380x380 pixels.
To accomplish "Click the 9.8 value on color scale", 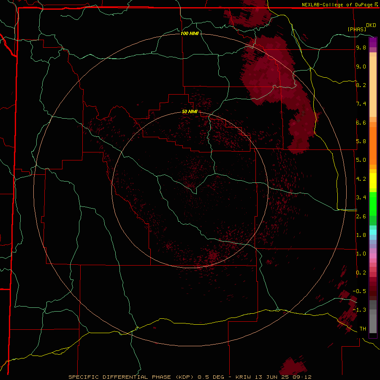I will (361, 48).
